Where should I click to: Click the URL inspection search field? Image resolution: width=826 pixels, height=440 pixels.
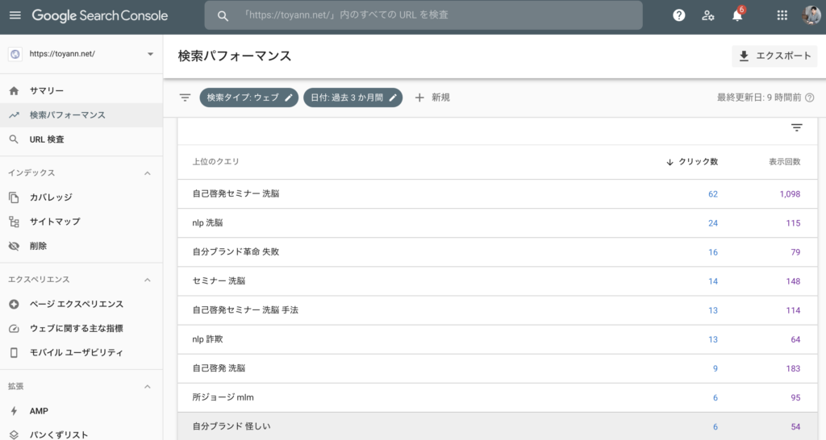(436, 15)
